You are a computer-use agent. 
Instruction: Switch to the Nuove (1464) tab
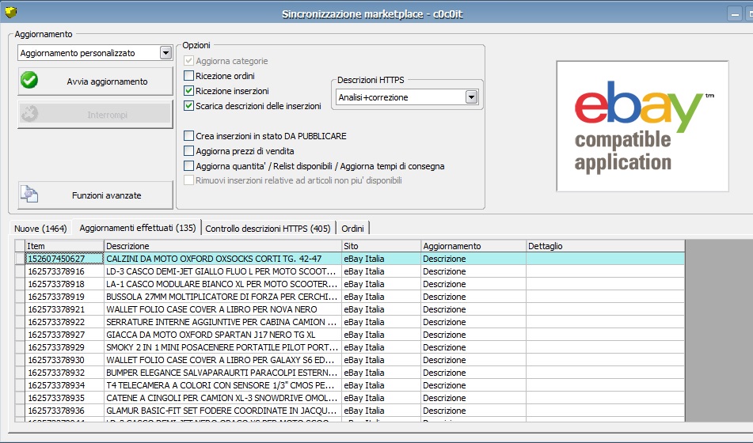[x=40, y=229]
